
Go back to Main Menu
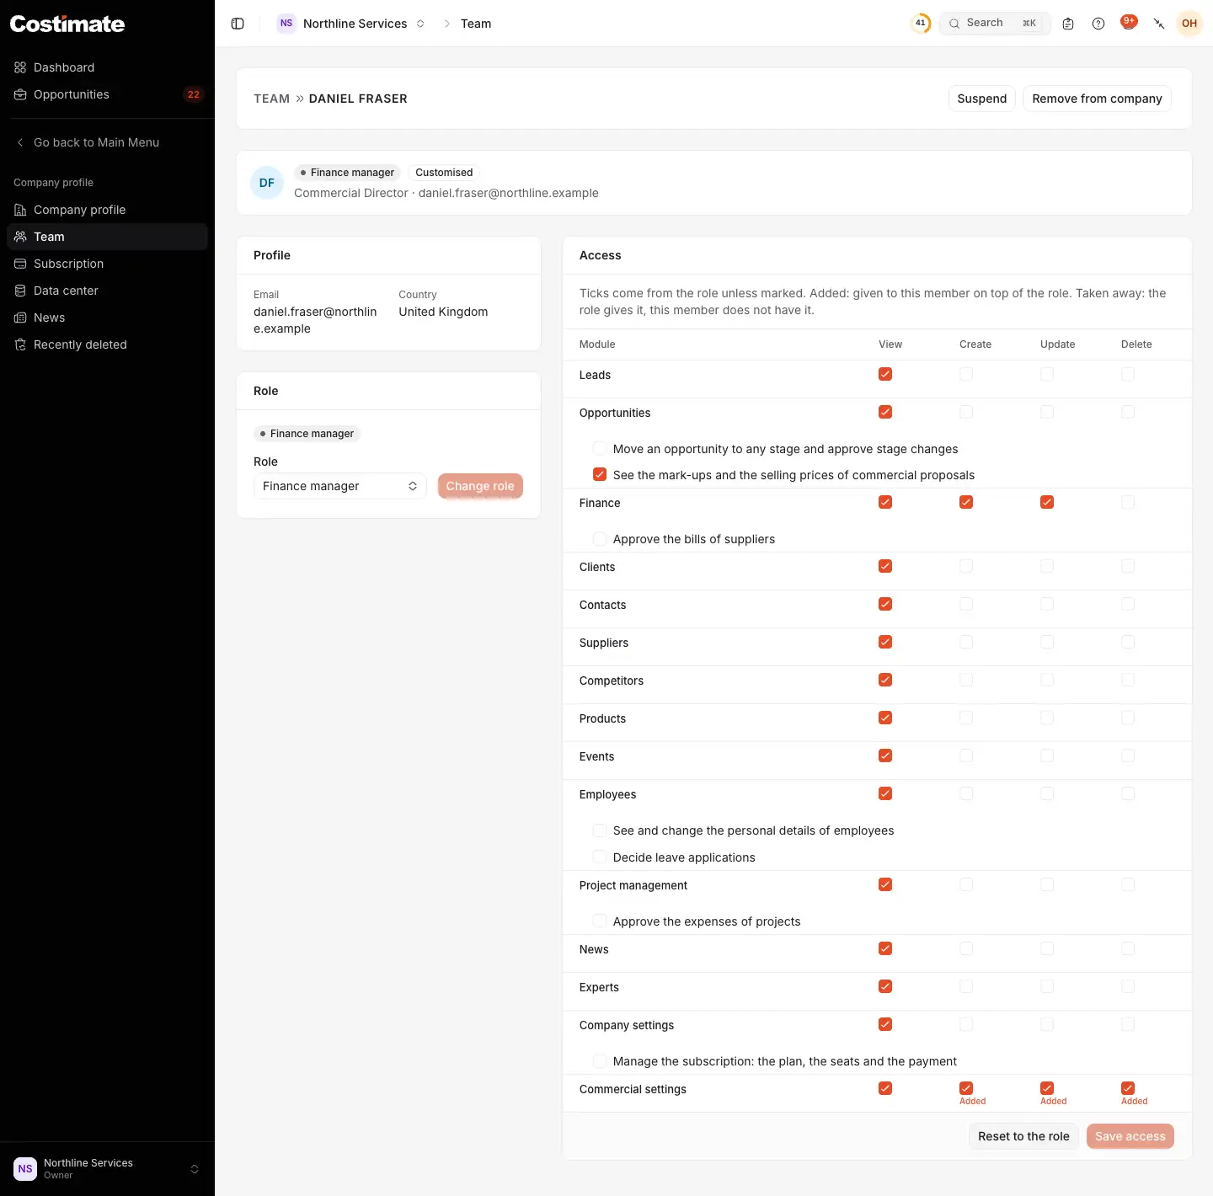[x=107, y=142]
